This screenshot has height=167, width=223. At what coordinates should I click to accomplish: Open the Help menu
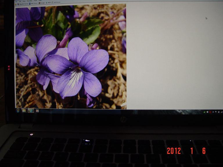point(40,0)
